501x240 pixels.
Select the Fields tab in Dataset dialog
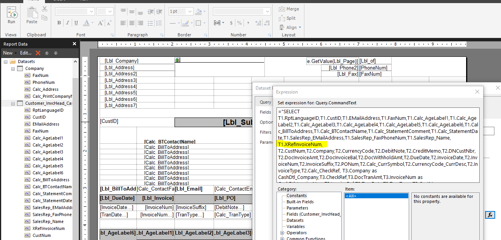point(265,112)
